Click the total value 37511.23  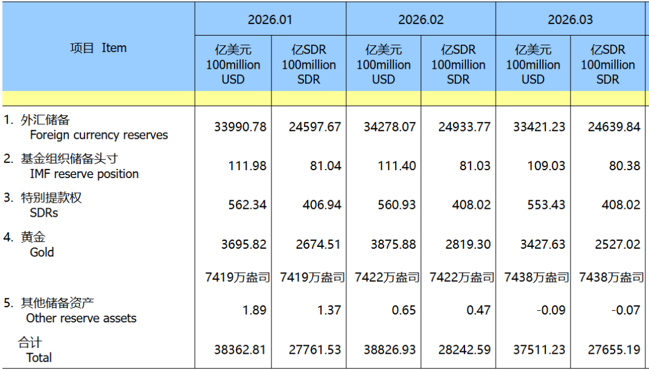pyautogui.click(x=539, y=350)
